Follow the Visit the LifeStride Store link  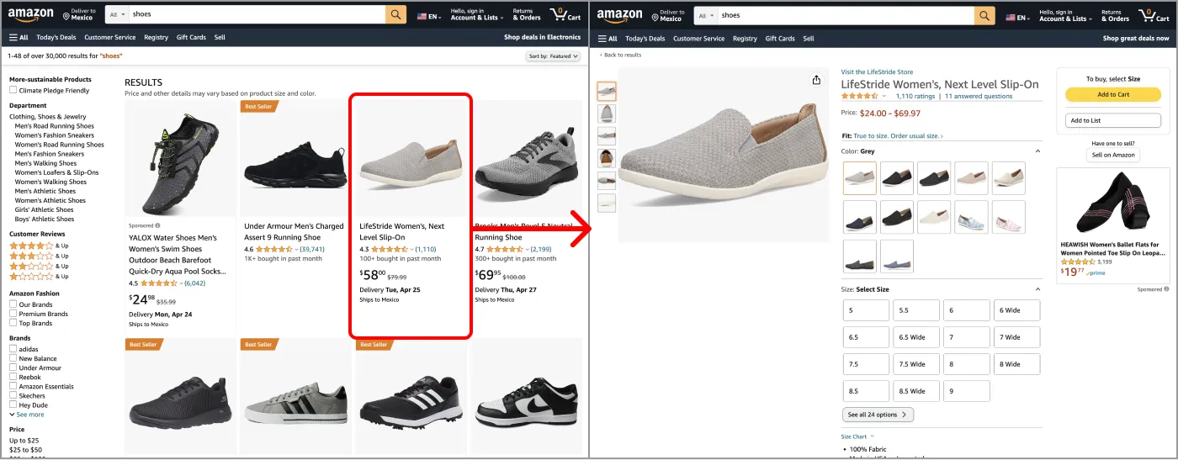pos(877,72)
